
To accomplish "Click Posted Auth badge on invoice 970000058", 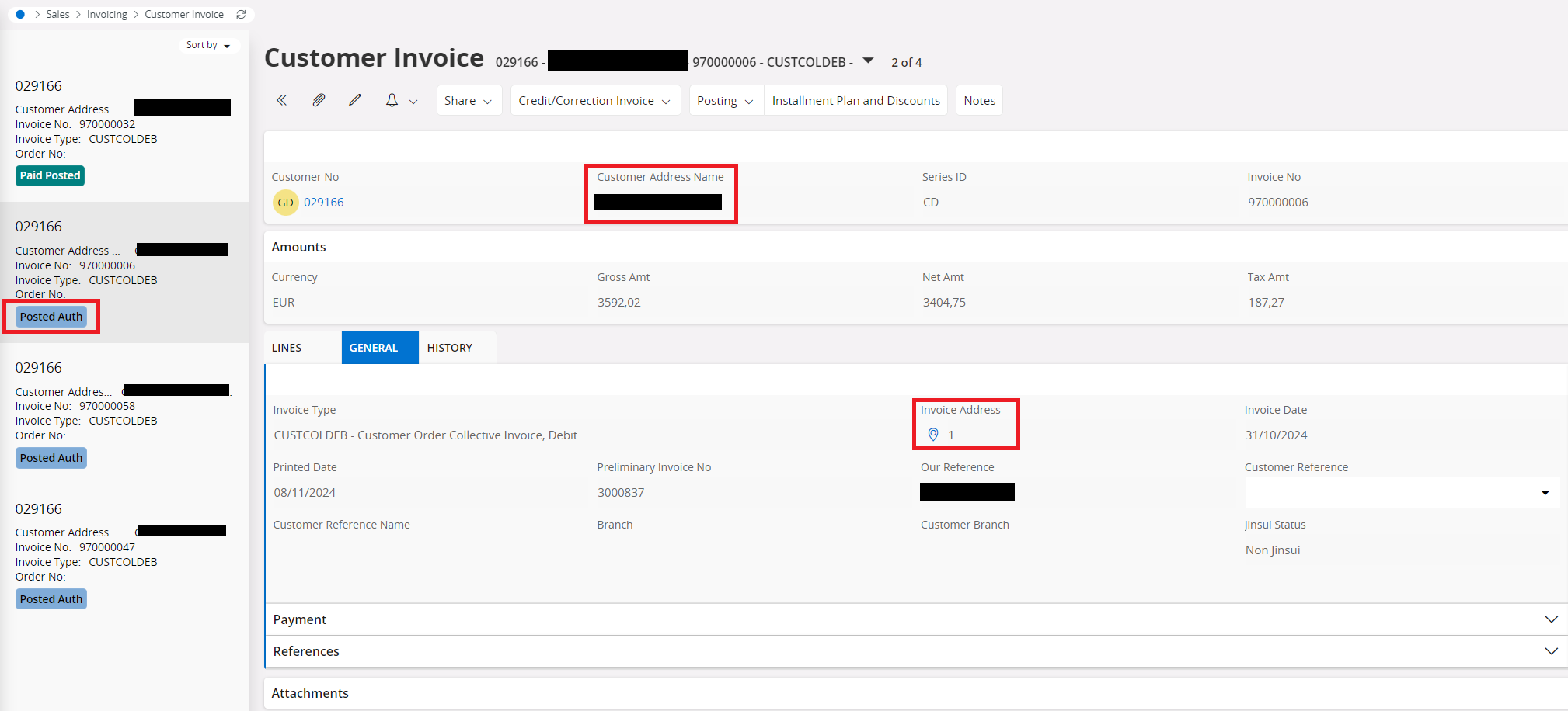I will click(51, 458).
